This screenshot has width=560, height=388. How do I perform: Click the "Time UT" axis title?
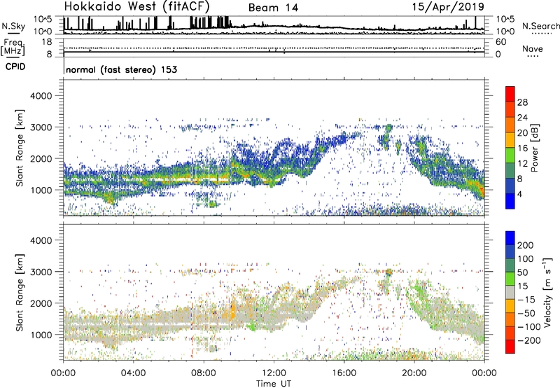[x=274, y=384]
